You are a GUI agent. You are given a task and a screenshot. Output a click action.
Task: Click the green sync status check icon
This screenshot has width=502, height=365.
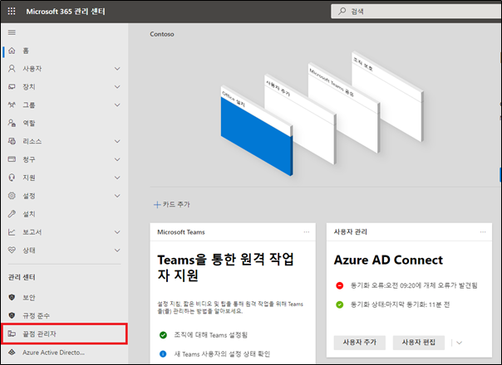point(340,304)
